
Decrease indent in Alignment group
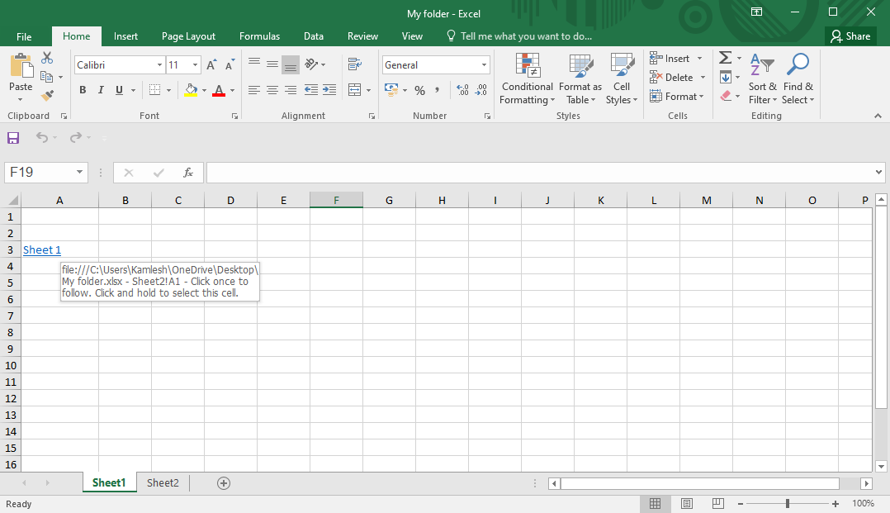(x=311, y=90)
